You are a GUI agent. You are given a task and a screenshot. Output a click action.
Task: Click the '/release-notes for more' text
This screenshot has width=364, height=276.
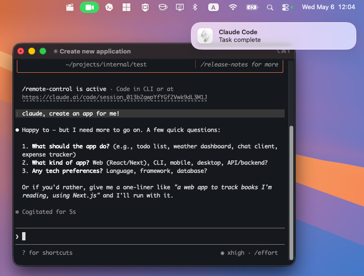coord(239,65)
